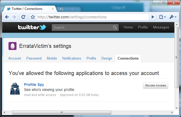This screenshot has width=181, height=117.
Task: Click the horizontal scrollbar right arrow
Action: click(x=172, y=112)
